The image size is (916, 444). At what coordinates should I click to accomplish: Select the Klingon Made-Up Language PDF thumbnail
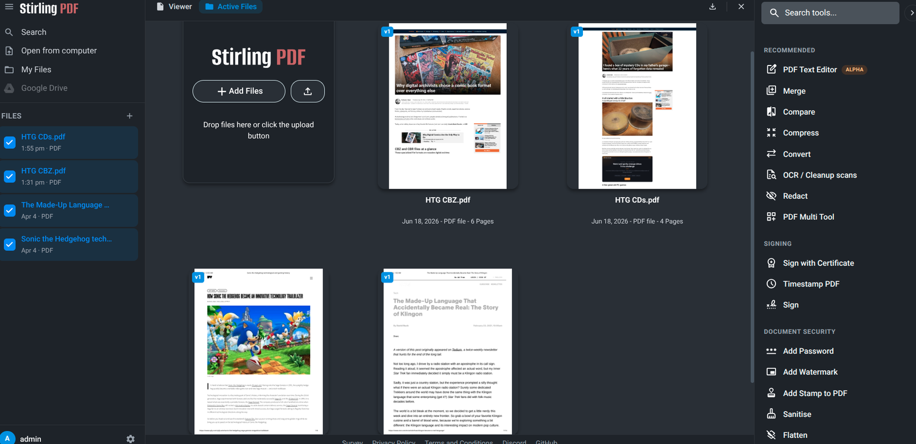click(x=447, y=351)
